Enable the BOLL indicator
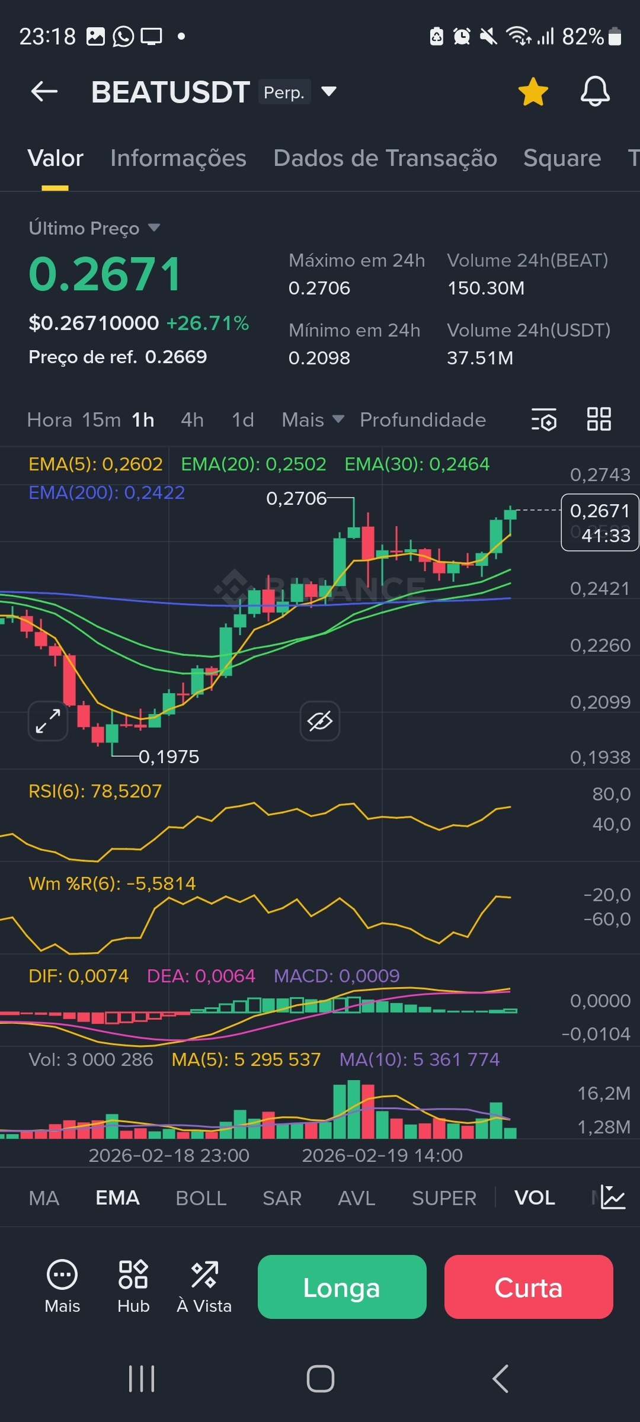The width and height of the screenshot is (640, 1422). (x=201, y=1198)
